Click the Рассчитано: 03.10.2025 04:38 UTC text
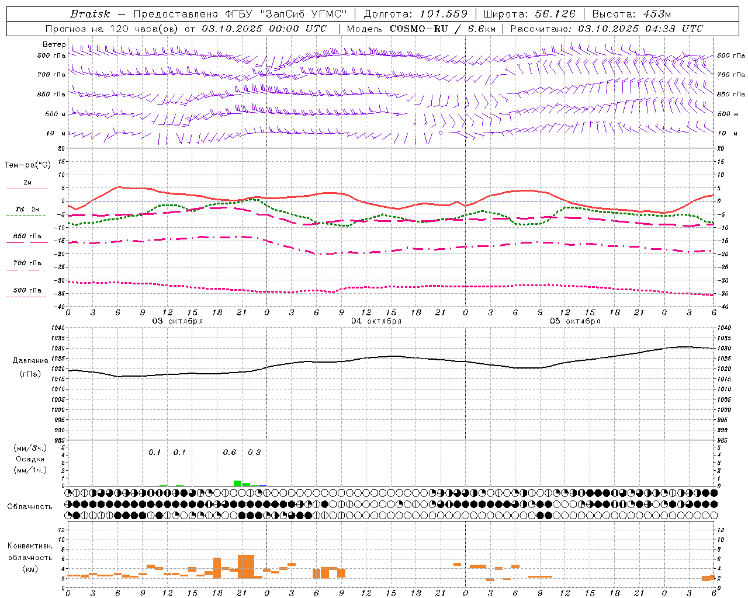This screenshot has width=748, height=598. 607,29
